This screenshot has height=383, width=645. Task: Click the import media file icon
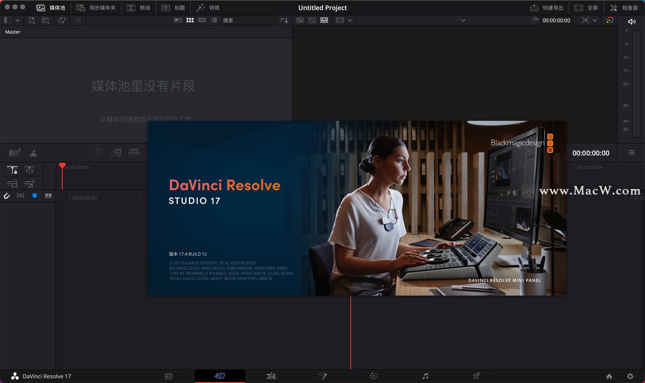click(x=32, y=20)
